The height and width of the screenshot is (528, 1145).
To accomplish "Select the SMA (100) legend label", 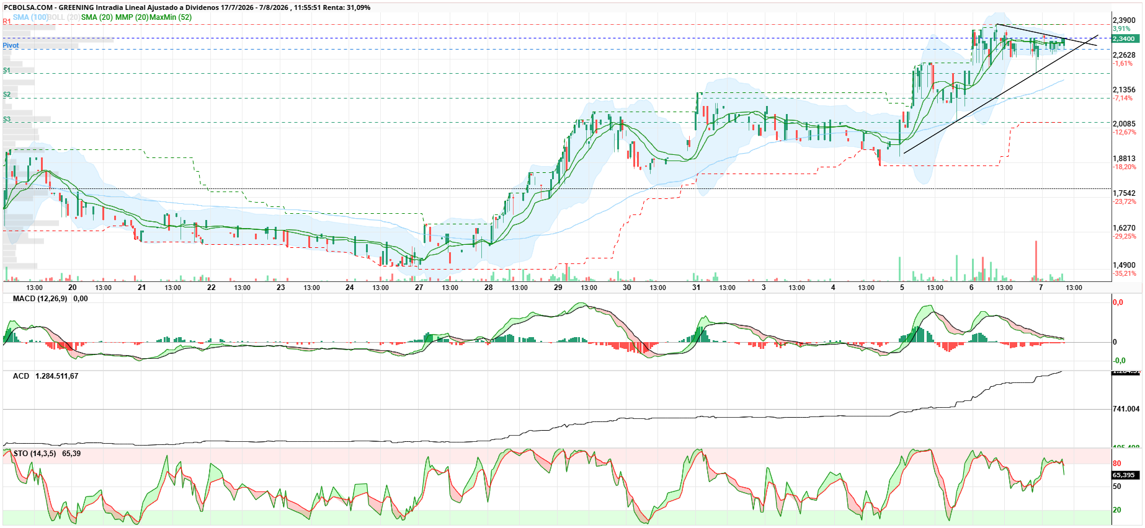I will tap(31, 17).
